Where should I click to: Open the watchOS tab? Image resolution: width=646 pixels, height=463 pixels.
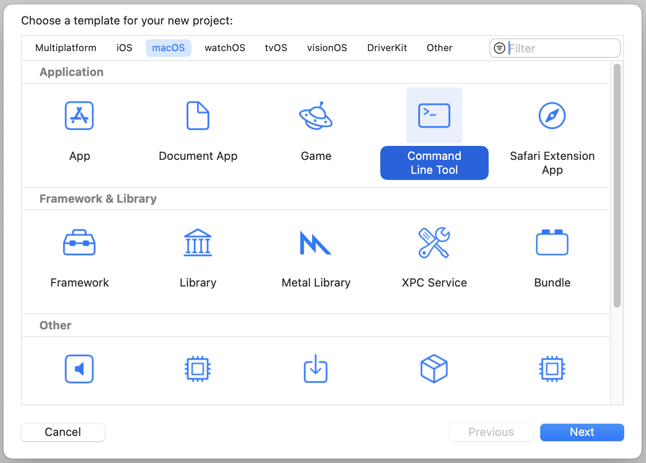(225, 48)
